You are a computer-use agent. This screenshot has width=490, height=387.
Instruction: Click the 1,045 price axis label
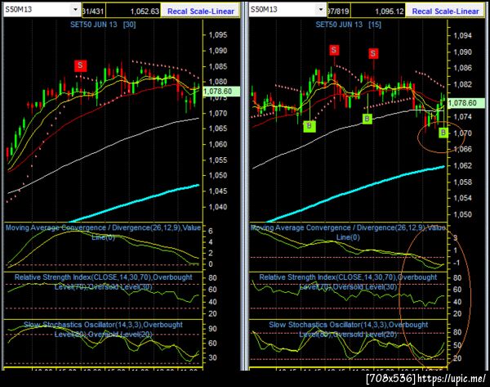218,191
